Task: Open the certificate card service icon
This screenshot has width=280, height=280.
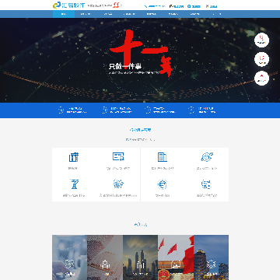Action: point(118,156)
